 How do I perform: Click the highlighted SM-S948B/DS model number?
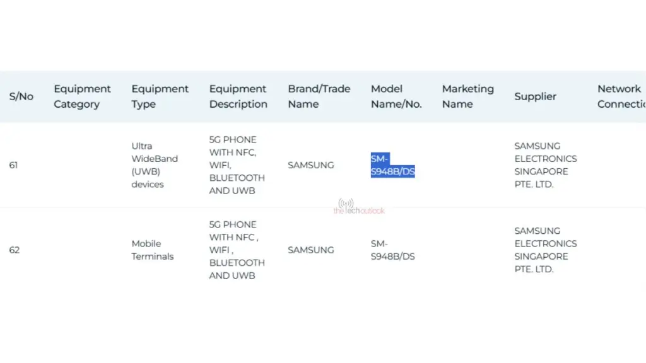pyautogui.click(x=392, y=165)
